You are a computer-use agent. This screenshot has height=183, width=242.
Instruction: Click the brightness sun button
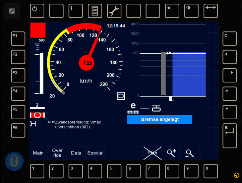[x=172, y=11]
